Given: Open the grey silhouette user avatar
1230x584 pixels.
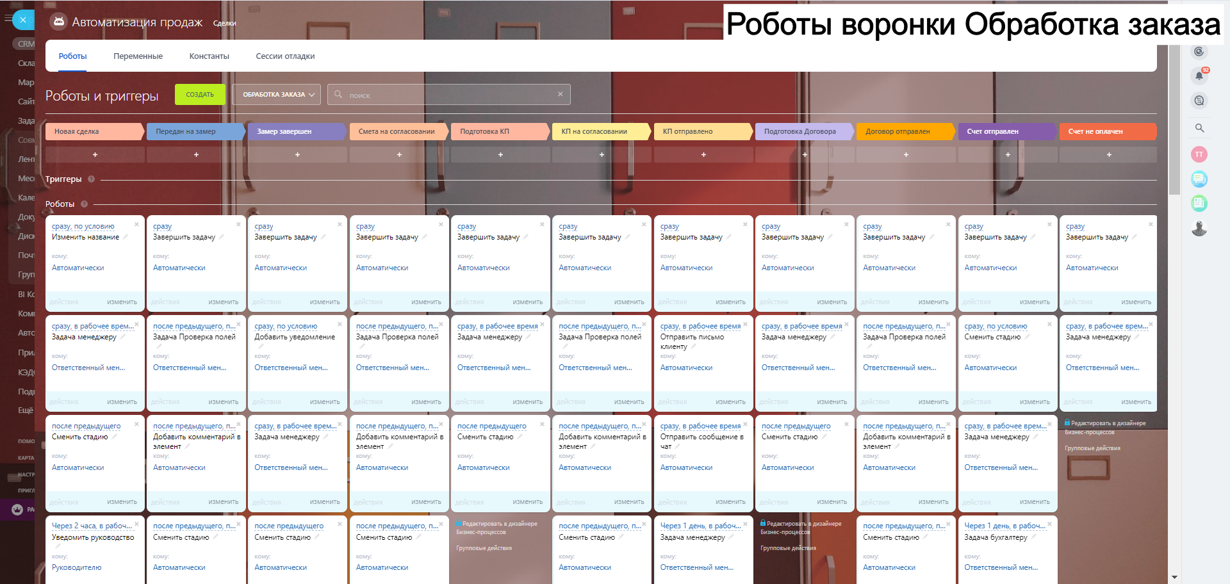Looking at the screenshot, I should pyautogui.click(x=1199, y=228).
